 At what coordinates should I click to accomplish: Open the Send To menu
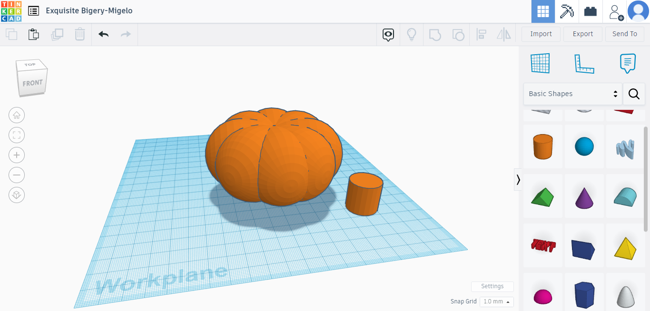click(x=624, y=34)
